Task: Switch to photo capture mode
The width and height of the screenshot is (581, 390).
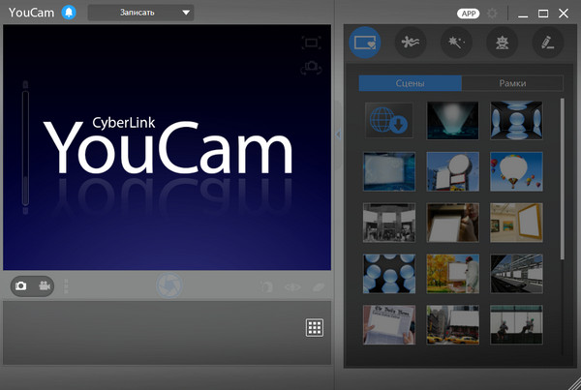Action: pyautogui.click(x=20, y=285)
